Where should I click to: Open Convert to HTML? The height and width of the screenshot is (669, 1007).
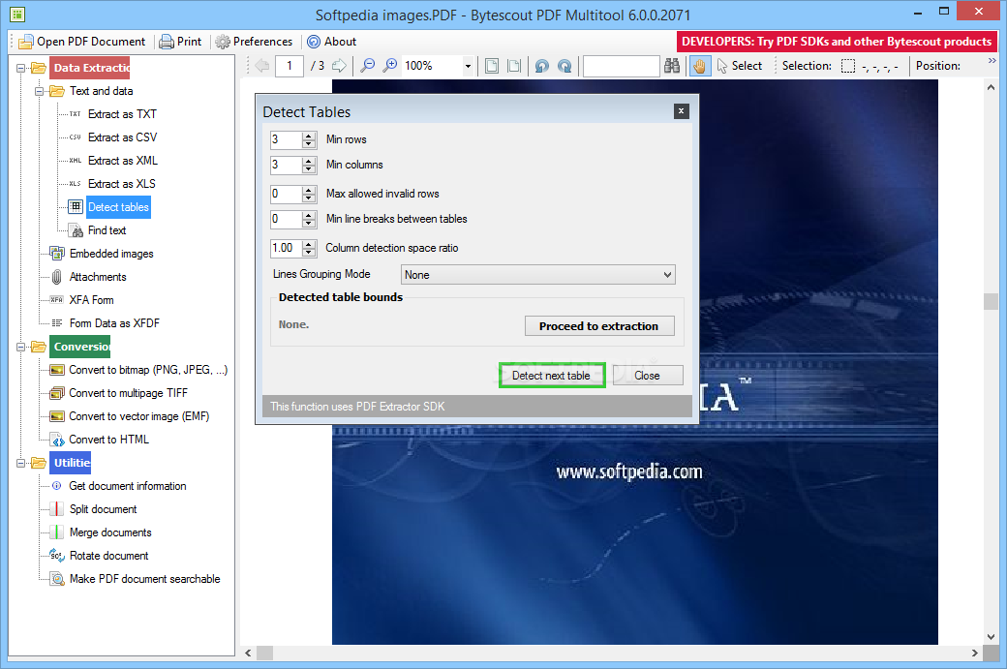pos(108,440)
